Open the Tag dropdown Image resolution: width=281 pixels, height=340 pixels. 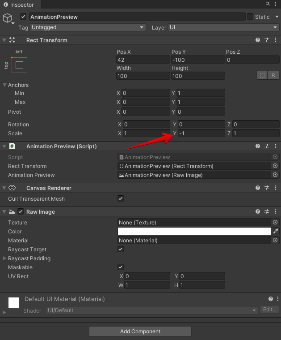coord(88,27)
